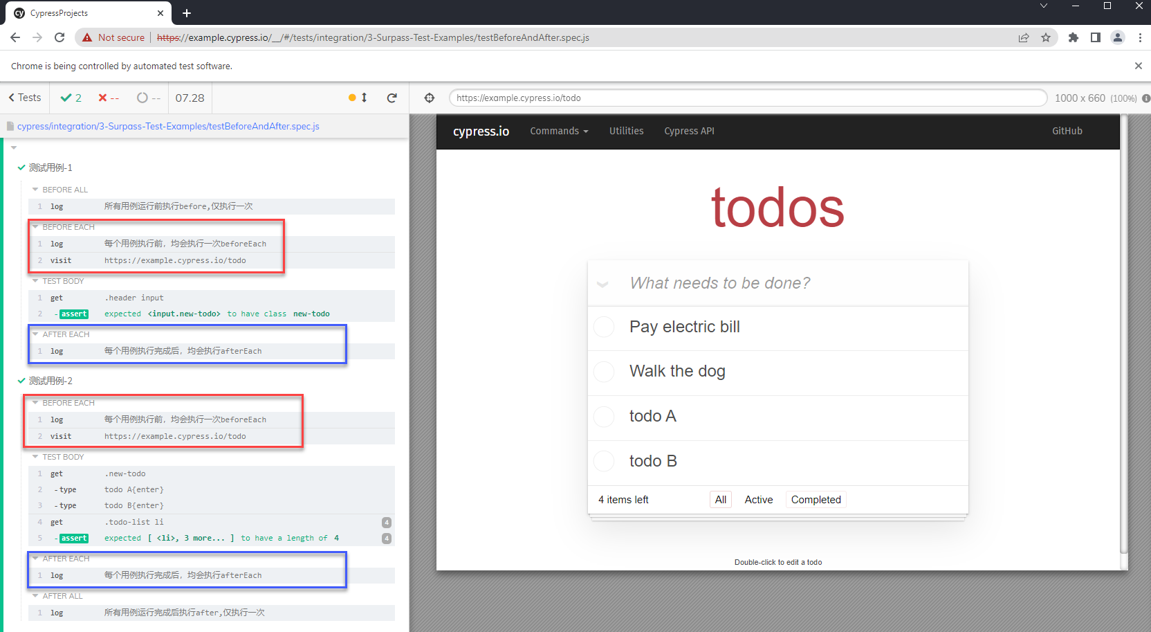1151x632 pixels.
Task: Toggle Cypress auto-scrolling arrow icon
Action: point(365,98)
